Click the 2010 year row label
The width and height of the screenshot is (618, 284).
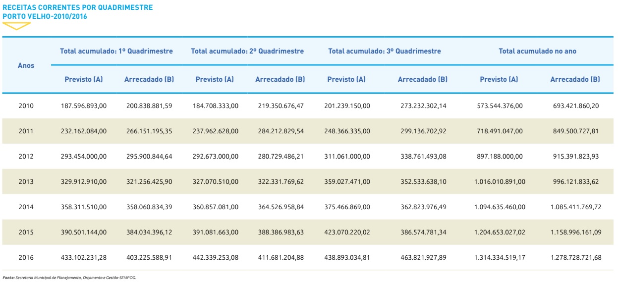coord(26,106)
